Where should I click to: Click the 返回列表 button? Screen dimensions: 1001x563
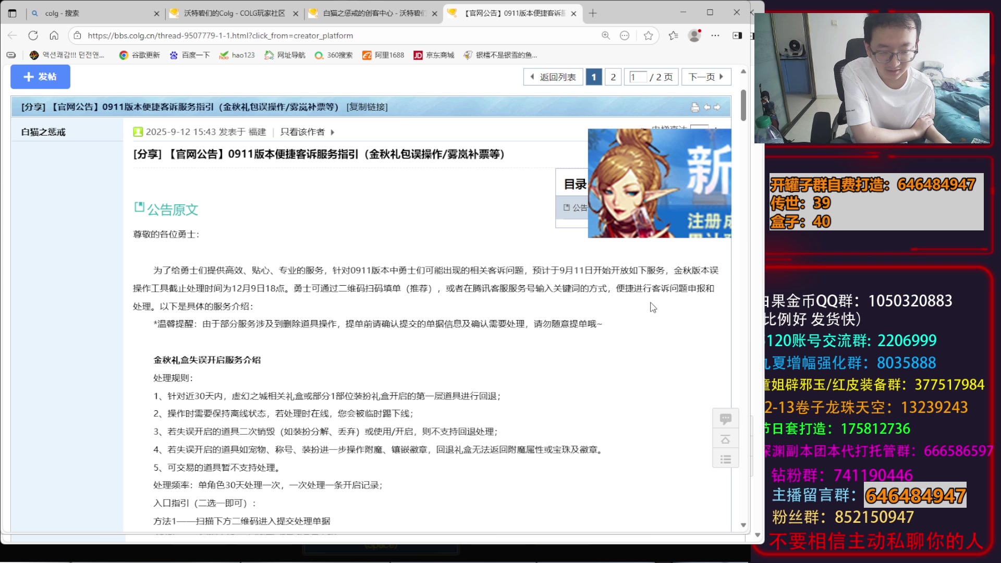(x=553, y=77)
